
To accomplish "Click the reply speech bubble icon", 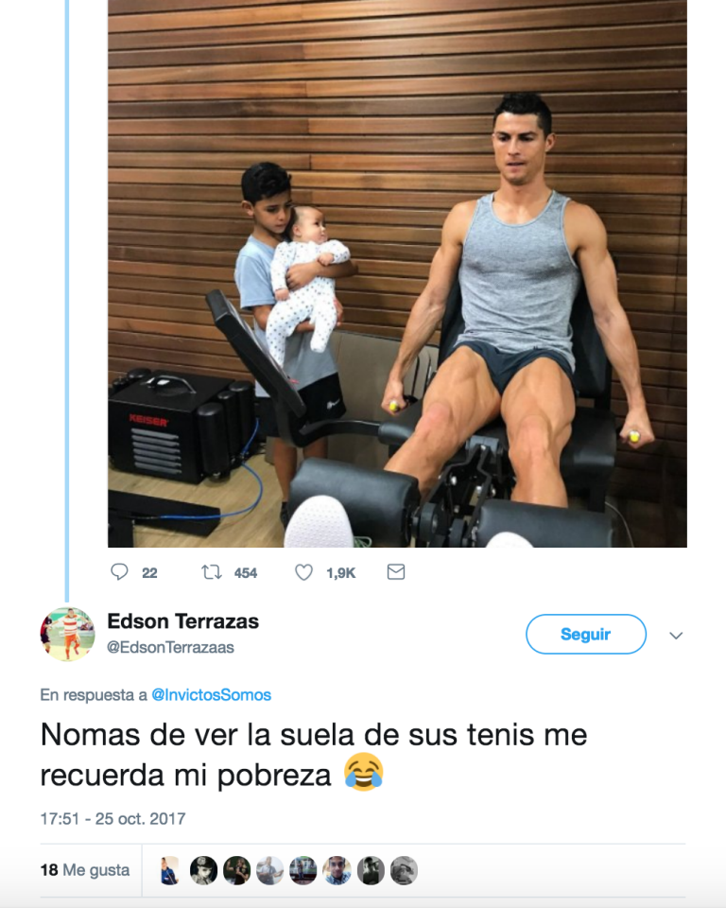I will [x=119, y=572].
